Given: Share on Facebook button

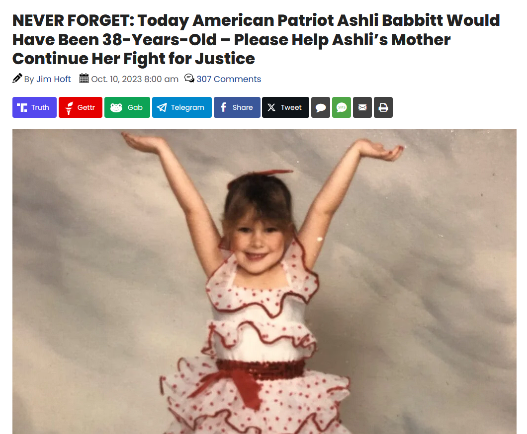Looking at the screenshot, I should tap(237, 107).
